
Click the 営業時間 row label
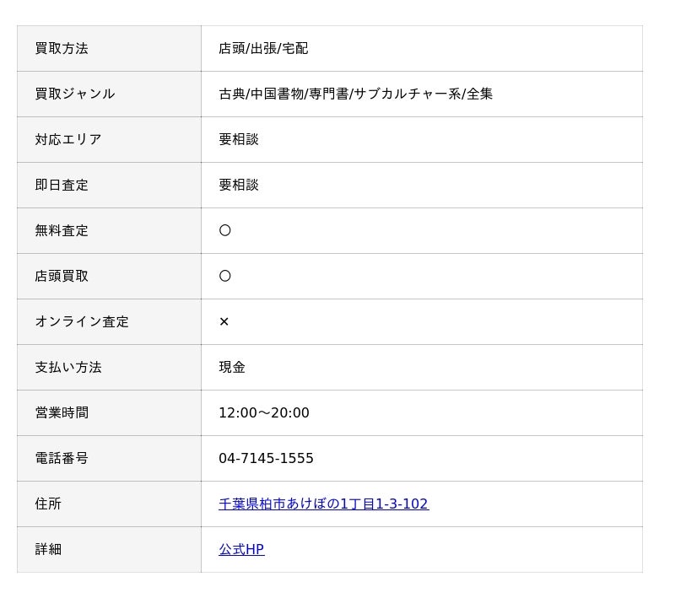coord(62,412)
